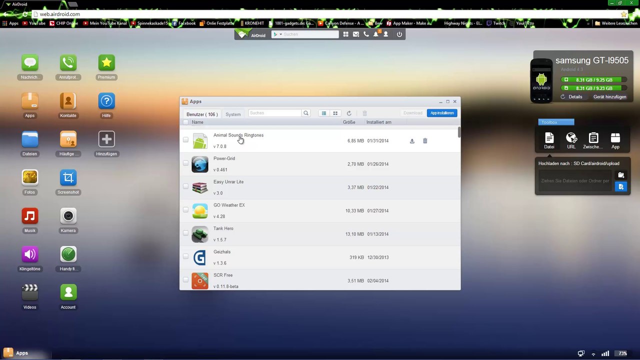Click the Hinzufügen plus icon

tap(106, 139)
